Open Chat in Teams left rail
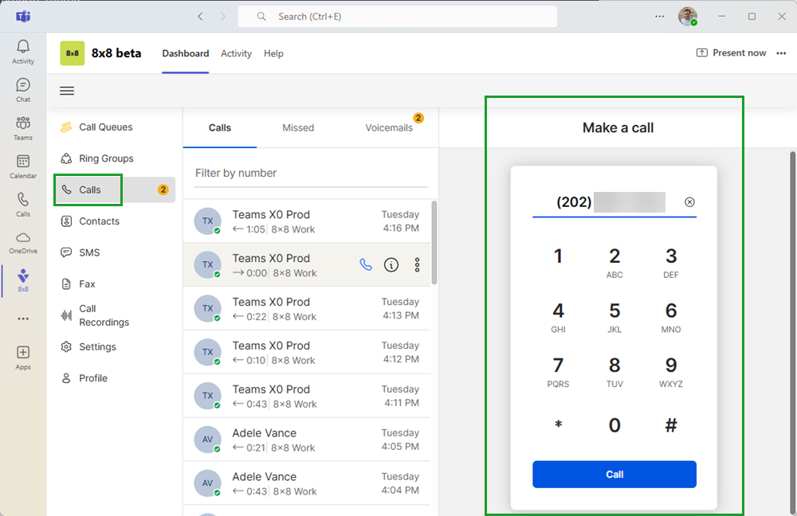Screen dimensions: 797x516 (23, 89)
